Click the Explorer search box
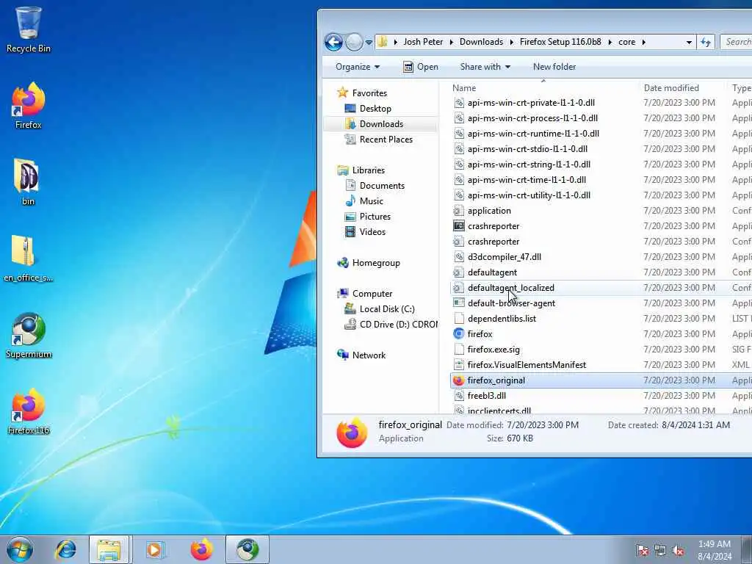The image size is (752, 564). (x=737, y=42)
